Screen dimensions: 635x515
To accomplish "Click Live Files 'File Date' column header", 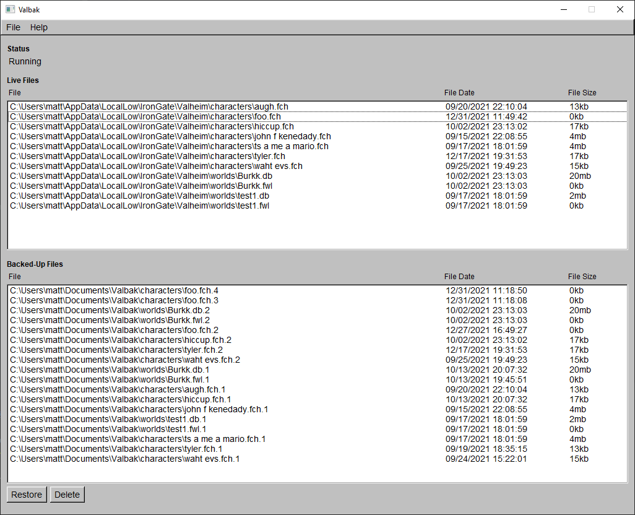I will tap(459, 93).
